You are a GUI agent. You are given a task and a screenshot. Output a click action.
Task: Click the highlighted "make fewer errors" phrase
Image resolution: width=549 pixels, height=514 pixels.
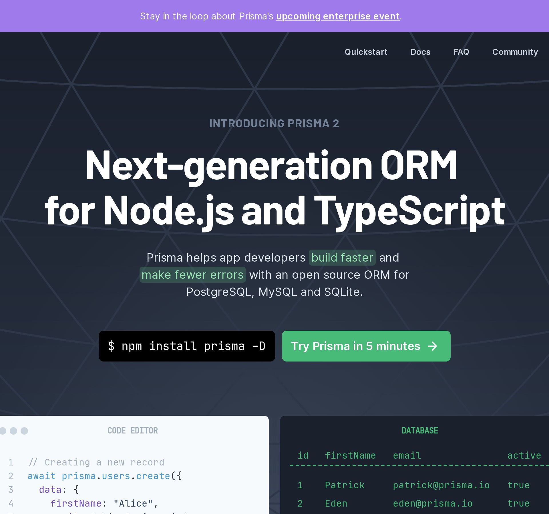click(x=192, y=275)
